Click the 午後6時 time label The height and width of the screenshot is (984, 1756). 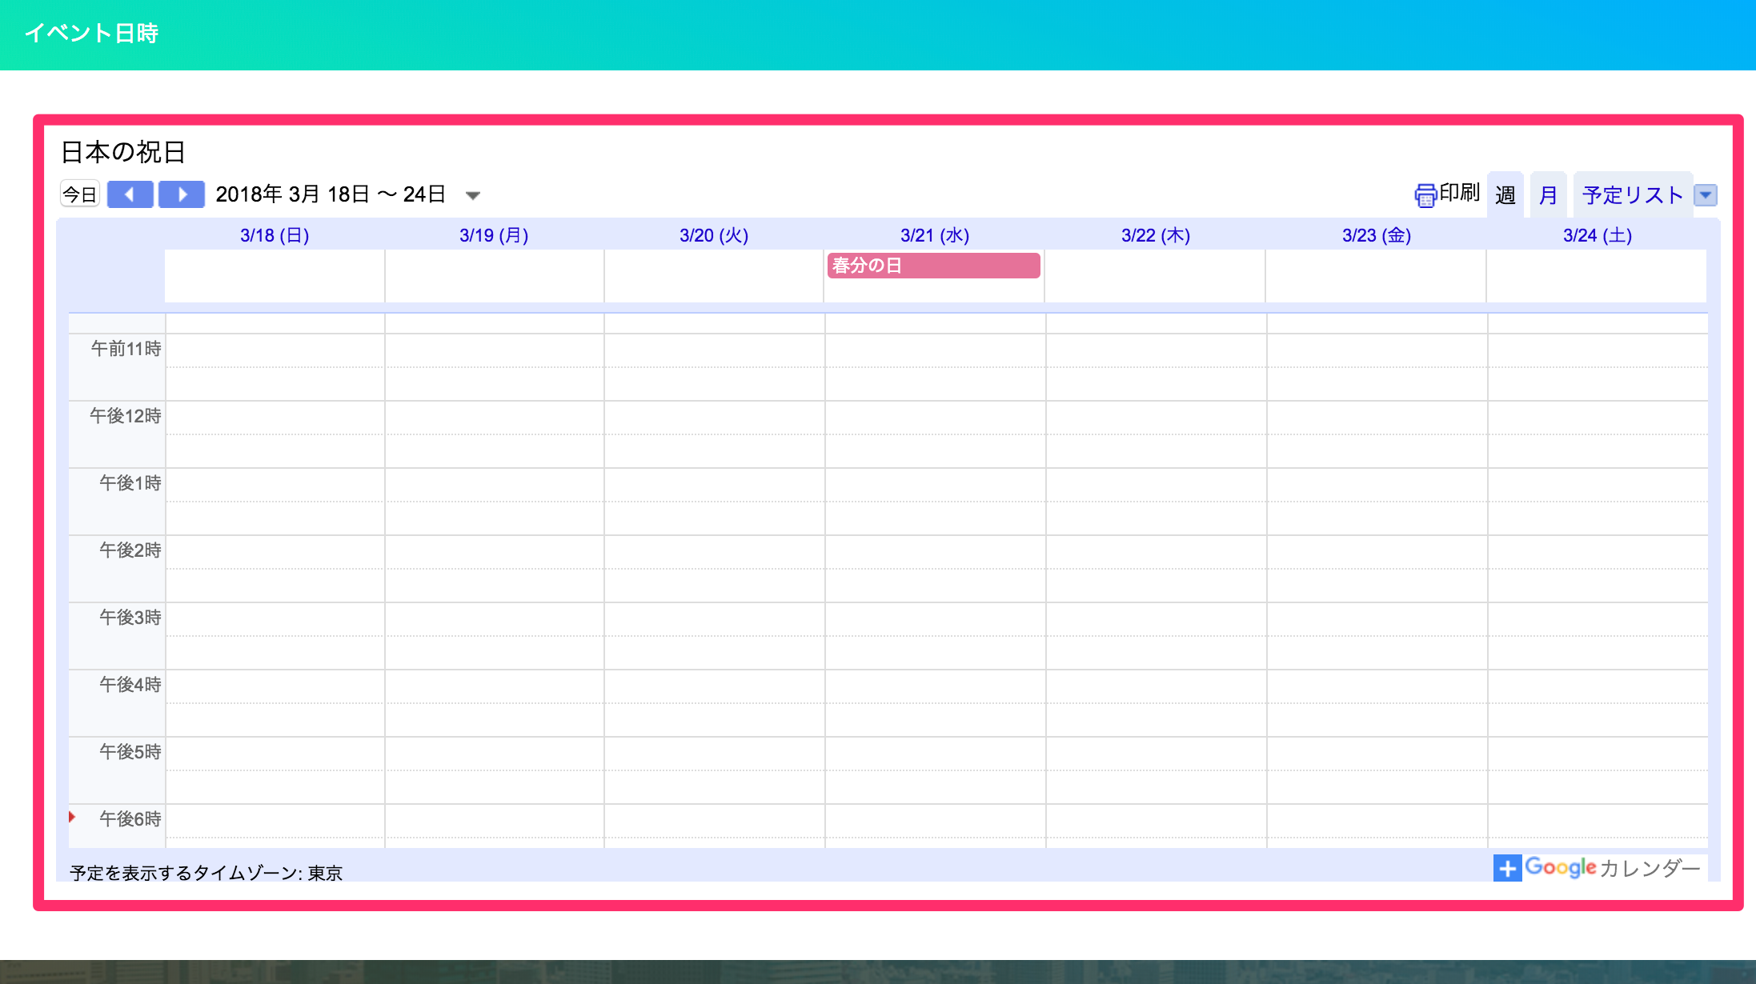[130, 819]
